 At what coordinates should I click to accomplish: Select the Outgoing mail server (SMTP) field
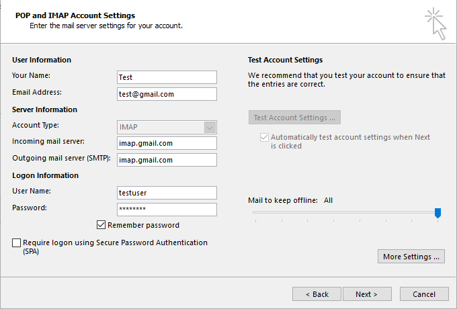coord(167,160)
